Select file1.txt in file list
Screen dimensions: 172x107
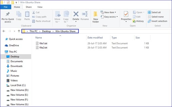click(x=43, y=43)
